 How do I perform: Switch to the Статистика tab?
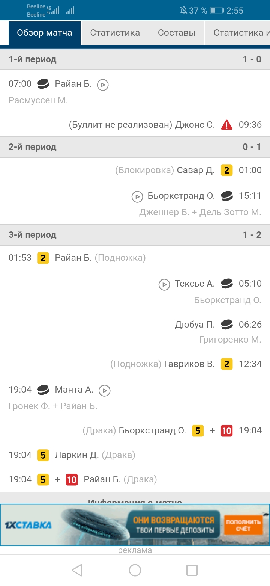(x=115, y=33)
